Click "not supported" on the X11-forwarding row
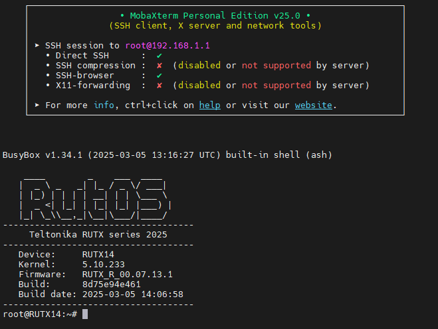 pos(276,86)
